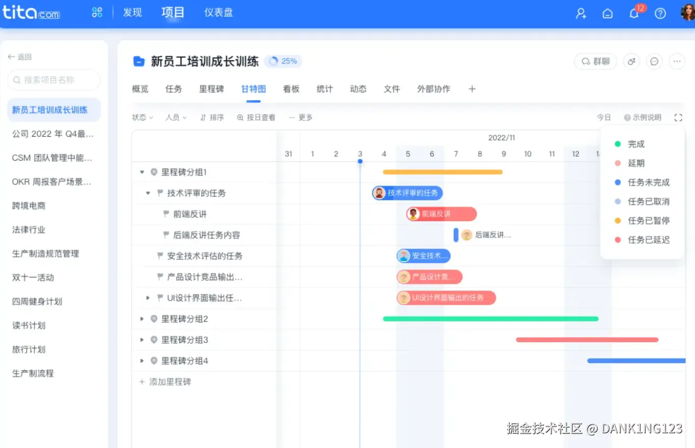Open the 状态 status filter dropdown
This screenshot has height=448, width=695.
[x=143, y=117]
